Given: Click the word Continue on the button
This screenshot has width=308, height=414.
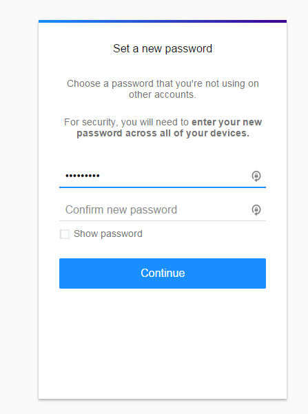Looking at the screenshot, I should (163, 273).
